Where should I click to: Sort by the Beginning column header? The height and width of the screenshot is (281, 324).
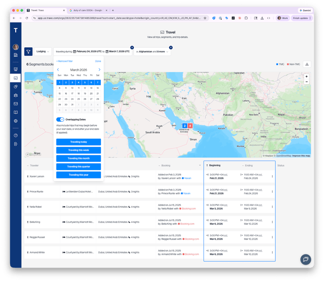(214, 166)
